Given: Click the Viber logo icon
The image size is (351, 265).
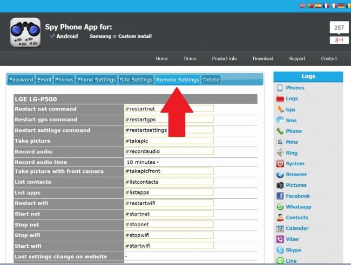Looking at the screenshot, I should click(280, 239).
